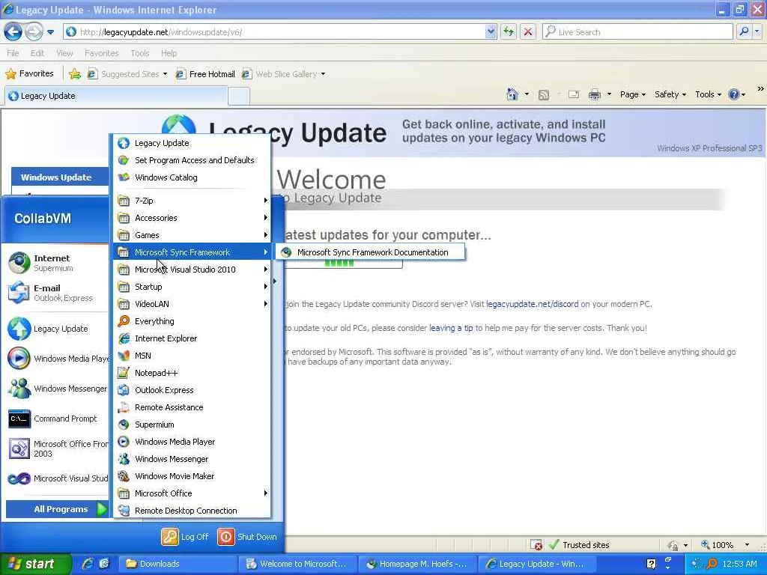
Task: Click the All Programs button
Action: [57, 509]
